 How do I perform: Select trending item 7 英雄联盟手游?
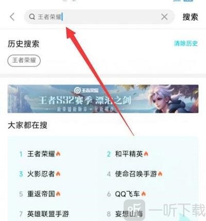click(44, 214)
